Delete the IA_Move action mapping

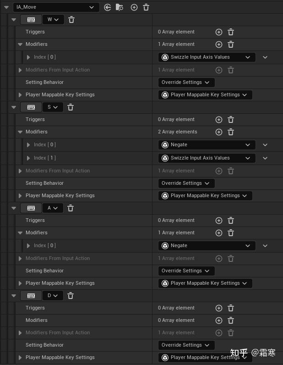tap(146, 7)
